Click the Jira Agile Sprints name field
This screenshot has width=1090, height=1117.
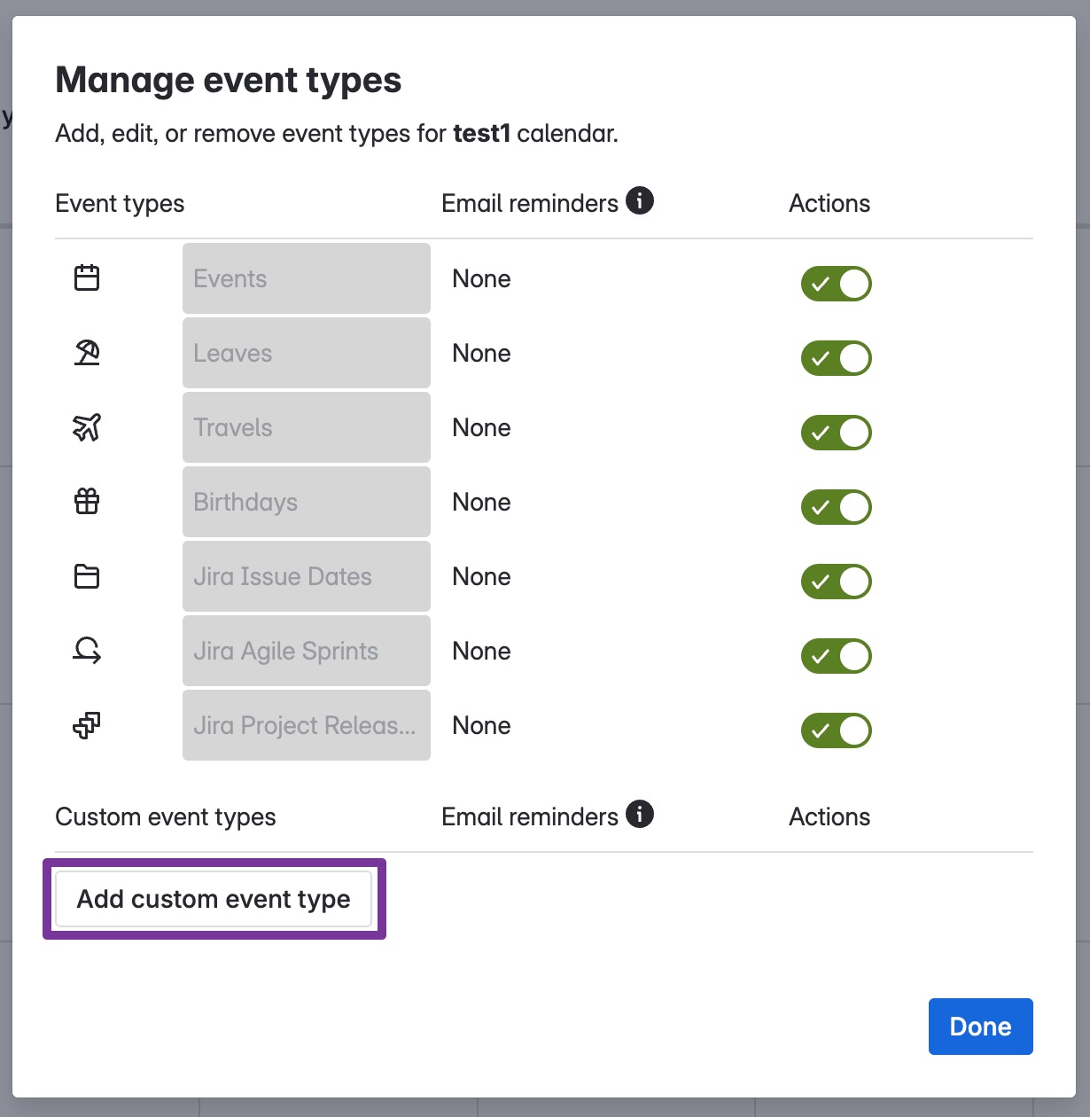coord(307,651)
